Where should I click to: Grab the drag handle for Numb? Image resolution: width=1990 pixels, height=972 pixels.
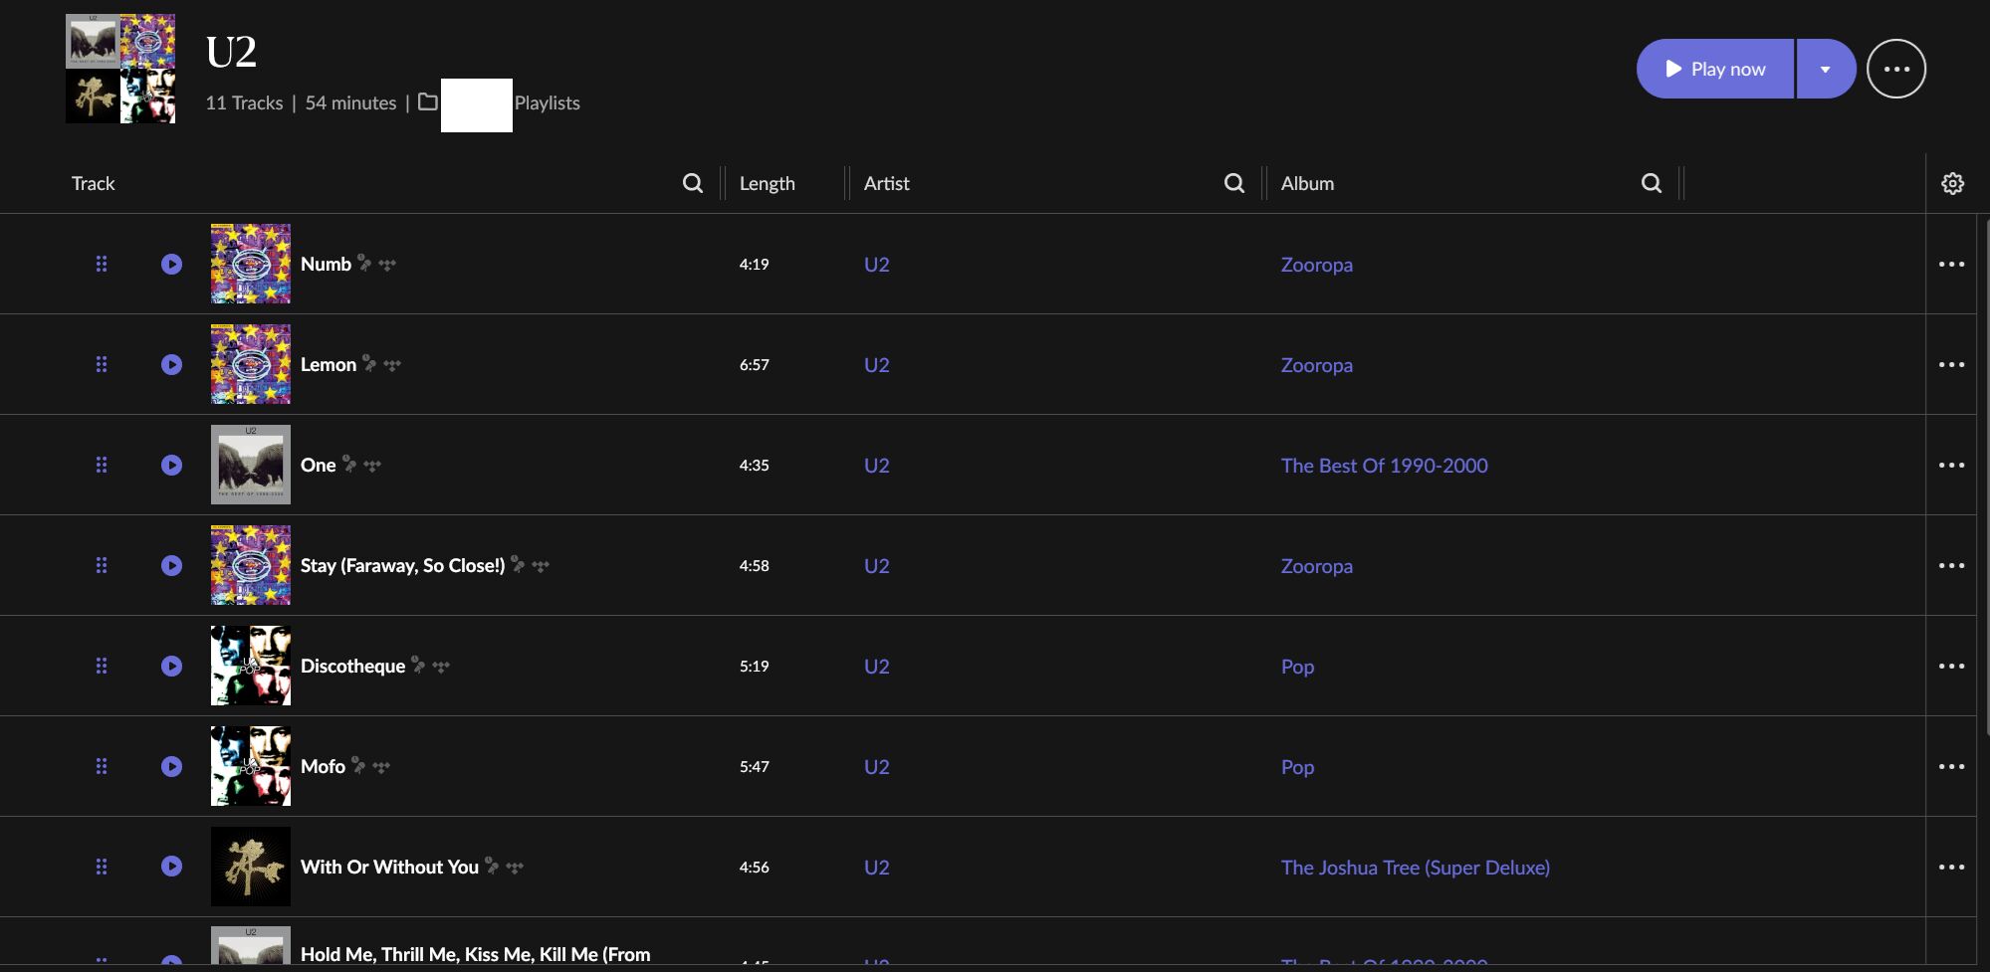tap(102, 264)
